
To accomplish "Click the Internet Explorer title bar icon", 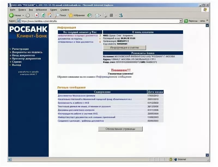I will pos(10,5).
